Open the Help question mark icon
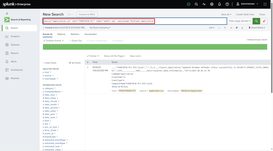 coord(227,4)
